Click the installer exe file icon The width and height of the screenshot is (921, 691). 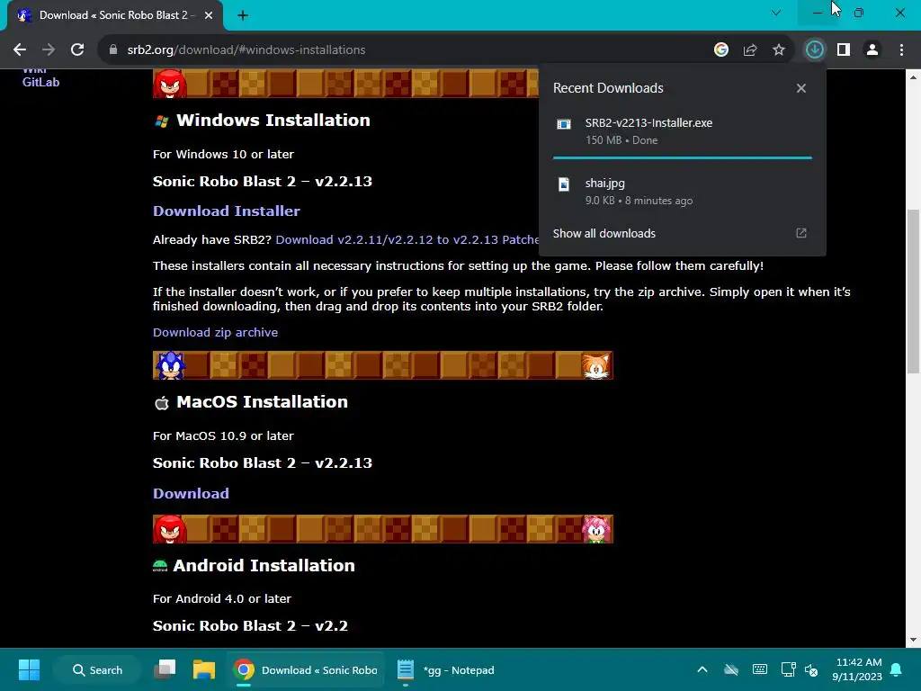point(564,124)
